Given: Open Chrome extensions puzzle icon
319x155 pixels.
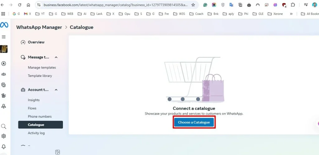Looking at the screenshot, I should [x=293, y=5].
